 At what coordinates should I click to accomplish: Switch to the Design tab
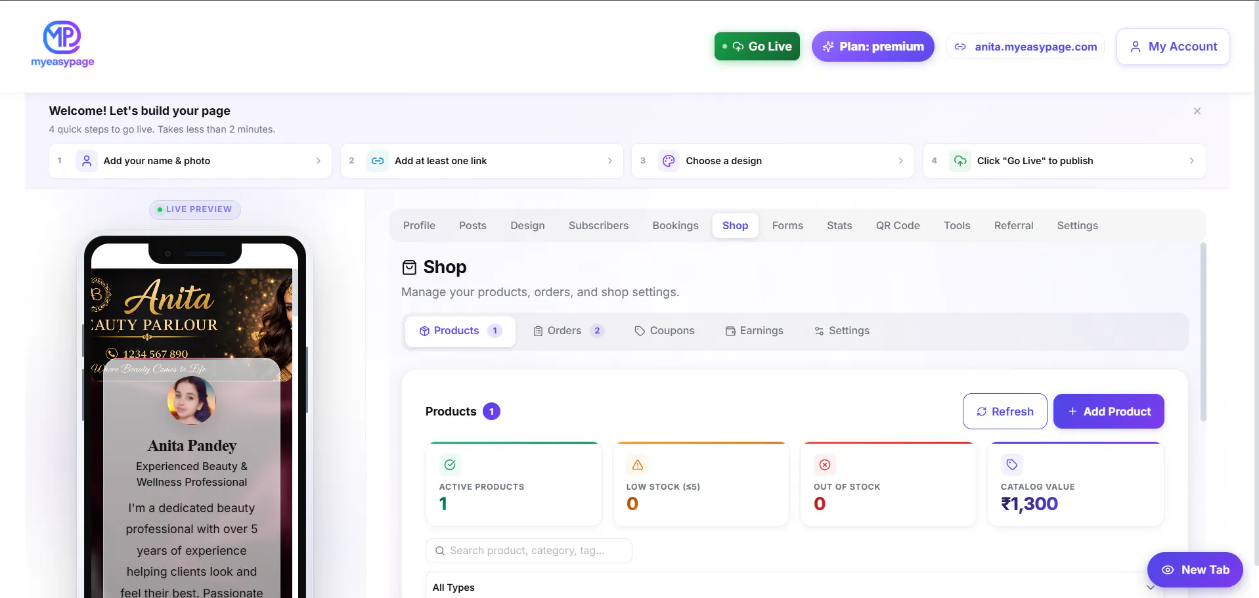coord(528,226)
